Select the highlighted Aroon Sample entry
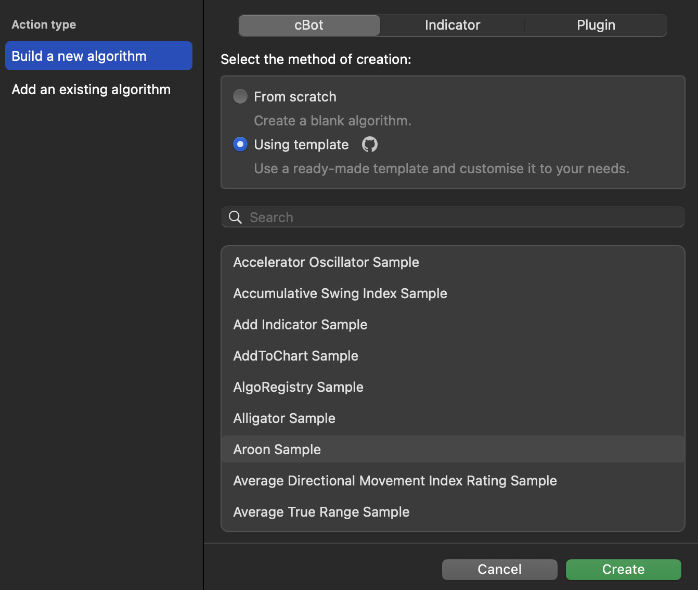 click(277, 450)
